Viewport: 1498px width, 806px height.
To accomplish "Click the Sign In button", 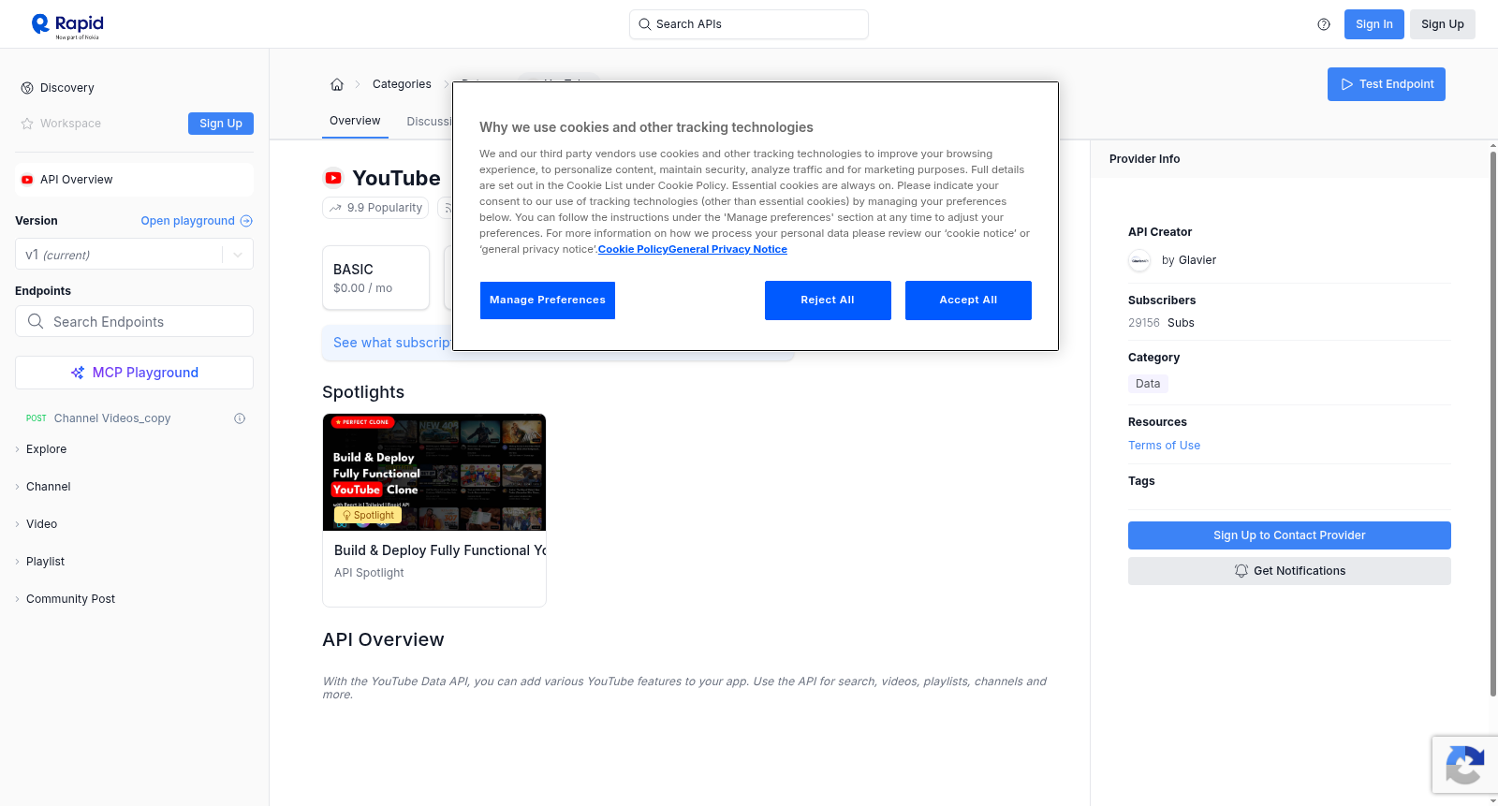I will 1374,24.
